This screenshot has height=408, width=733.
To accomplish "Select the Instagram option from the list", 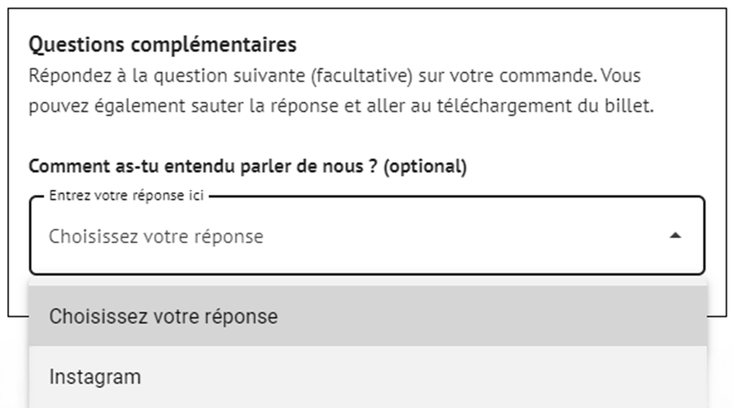I will [95, 377].
